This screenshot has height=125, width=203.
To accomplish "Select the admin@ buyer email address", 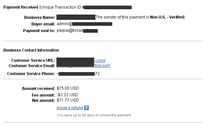I will [85, 24].
